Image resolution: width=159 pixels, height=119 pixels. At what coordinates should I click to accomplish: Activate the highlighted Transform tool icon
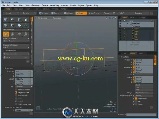coord(6,34)
